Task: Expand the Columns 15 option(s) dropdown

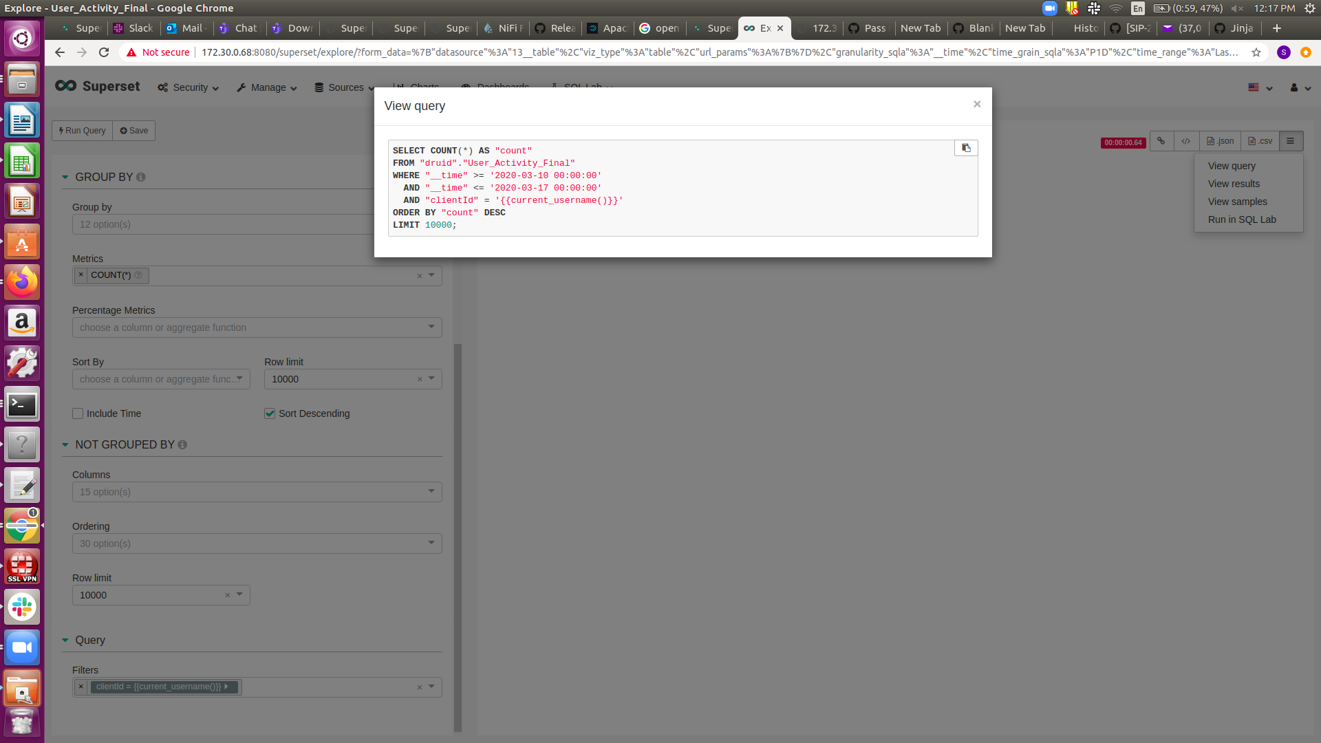Action: [x=431, y=491]
